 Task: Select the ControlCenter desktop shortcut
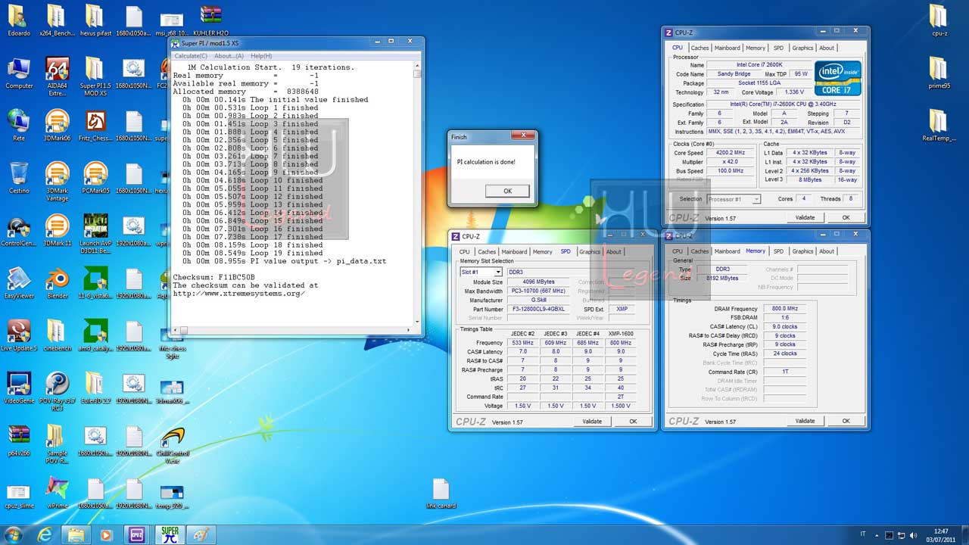coord(18,232)
